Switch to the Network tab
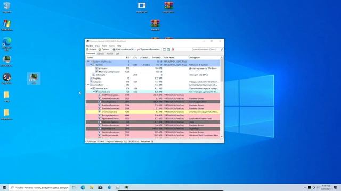Viewport: 341px width, 191px height. coord(110,54)
